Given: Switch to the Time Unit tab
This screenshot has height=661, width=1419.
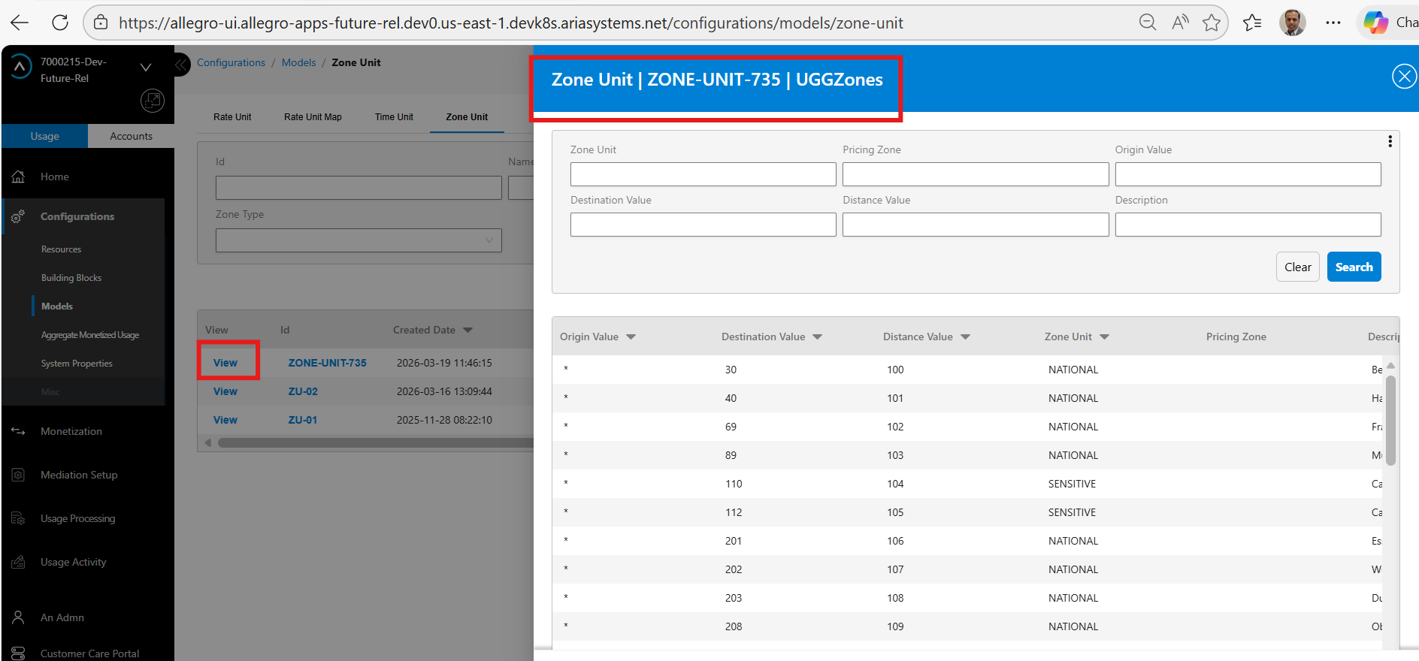Looking at the screenshot, I should coord(394,117).
